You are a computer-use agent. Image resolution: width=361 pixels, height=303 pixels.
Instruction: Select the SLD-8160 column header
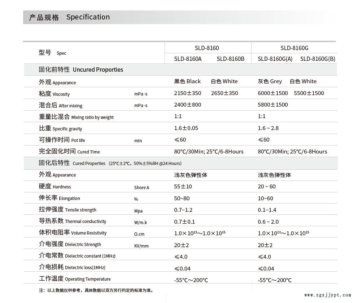pos(207,48)
